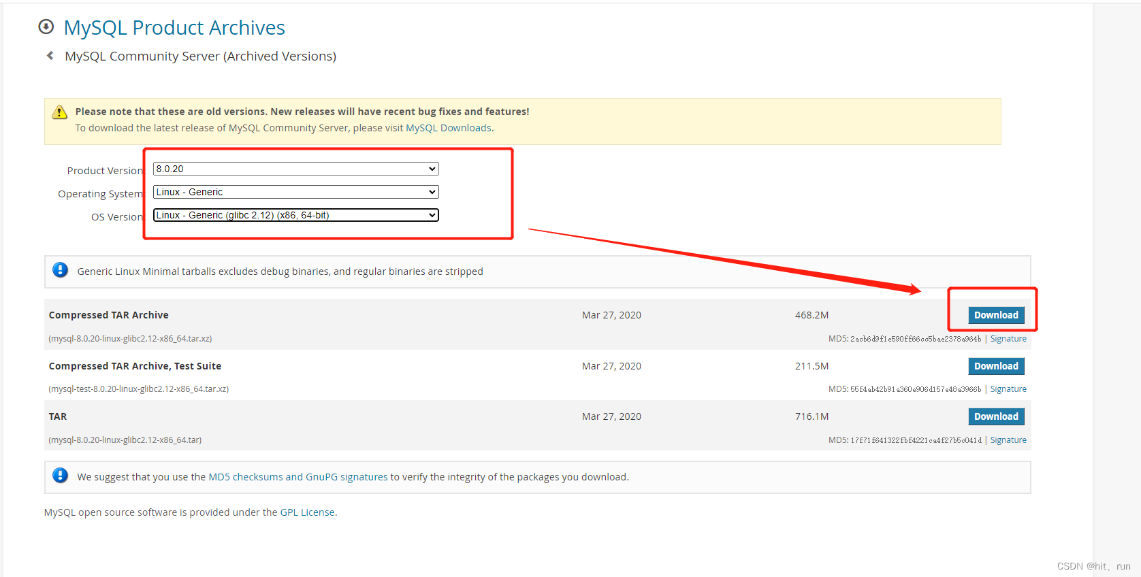Click filename mysql-8.0.20-linux-glibc2.12-x86_64.tar

(x=125, y=440)
